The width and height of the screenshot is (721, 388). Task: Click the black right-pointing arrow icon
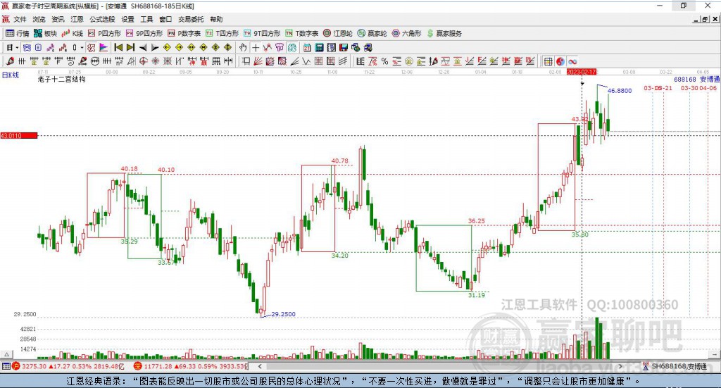pos(155,47)
